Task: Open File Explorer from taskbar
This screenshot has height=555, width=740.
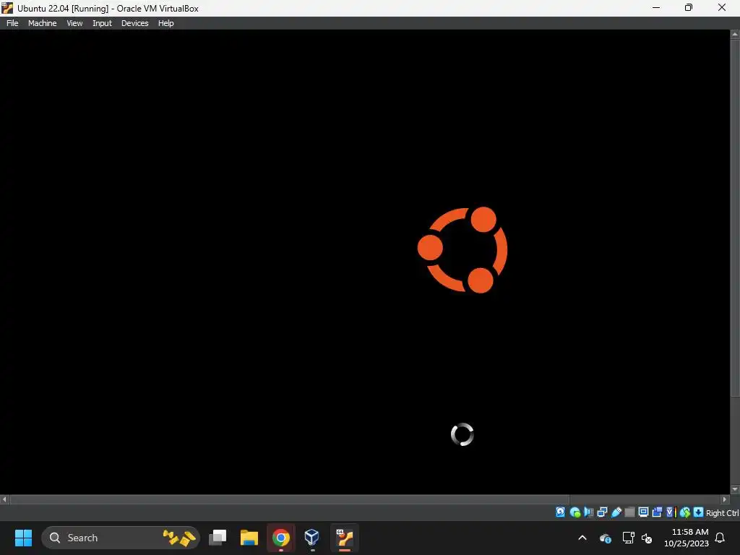Action: [x=249, y=538]
